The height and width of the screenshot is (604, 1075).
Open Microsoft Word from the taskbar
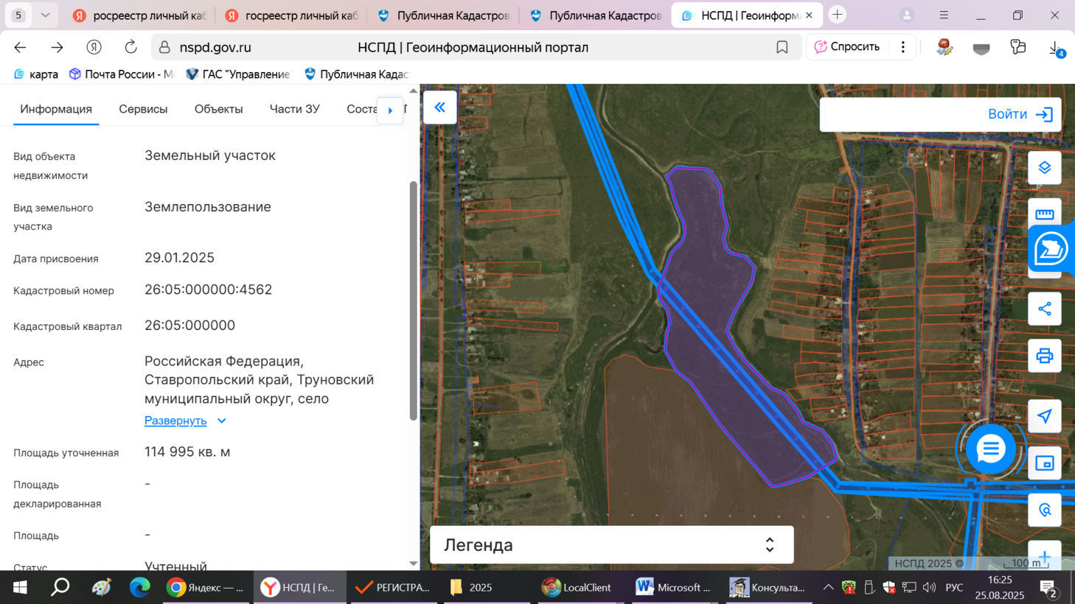672,587
